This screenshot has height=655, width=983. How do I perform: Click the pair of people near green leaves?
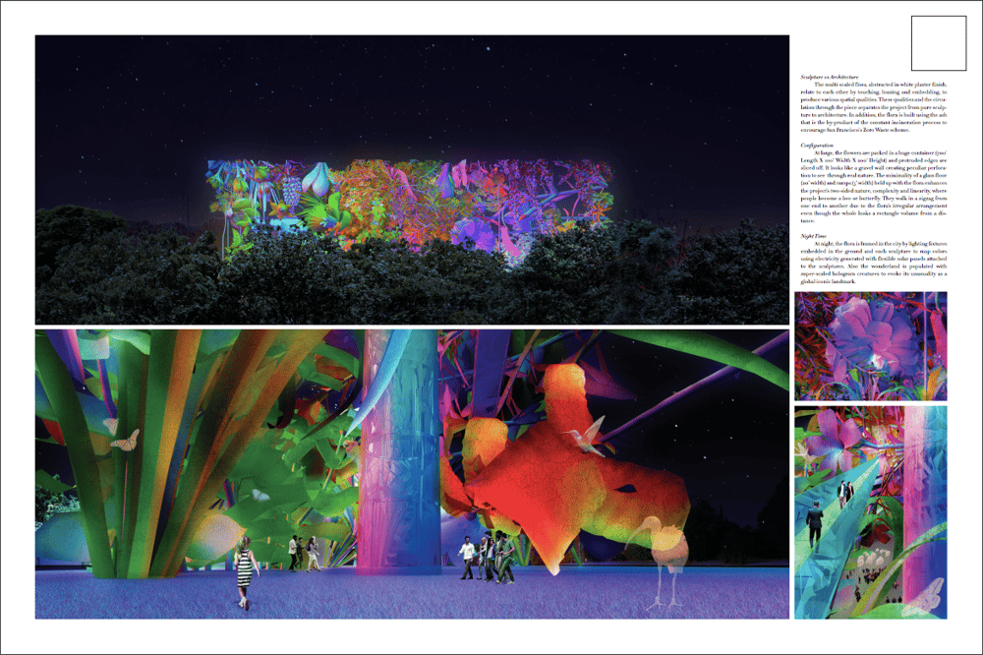click(x=303, y=553)
